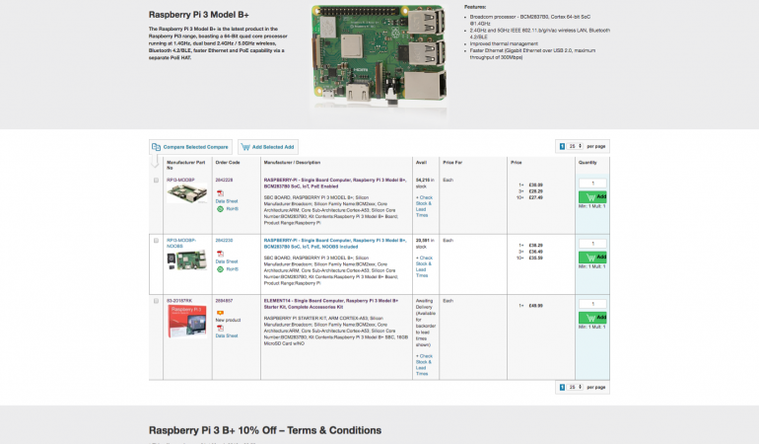The height and width of the screenshot is (444, 759).
Task: Open NOOBS Included Raspberry Pi 3 product title
Action: click(335, 244)
